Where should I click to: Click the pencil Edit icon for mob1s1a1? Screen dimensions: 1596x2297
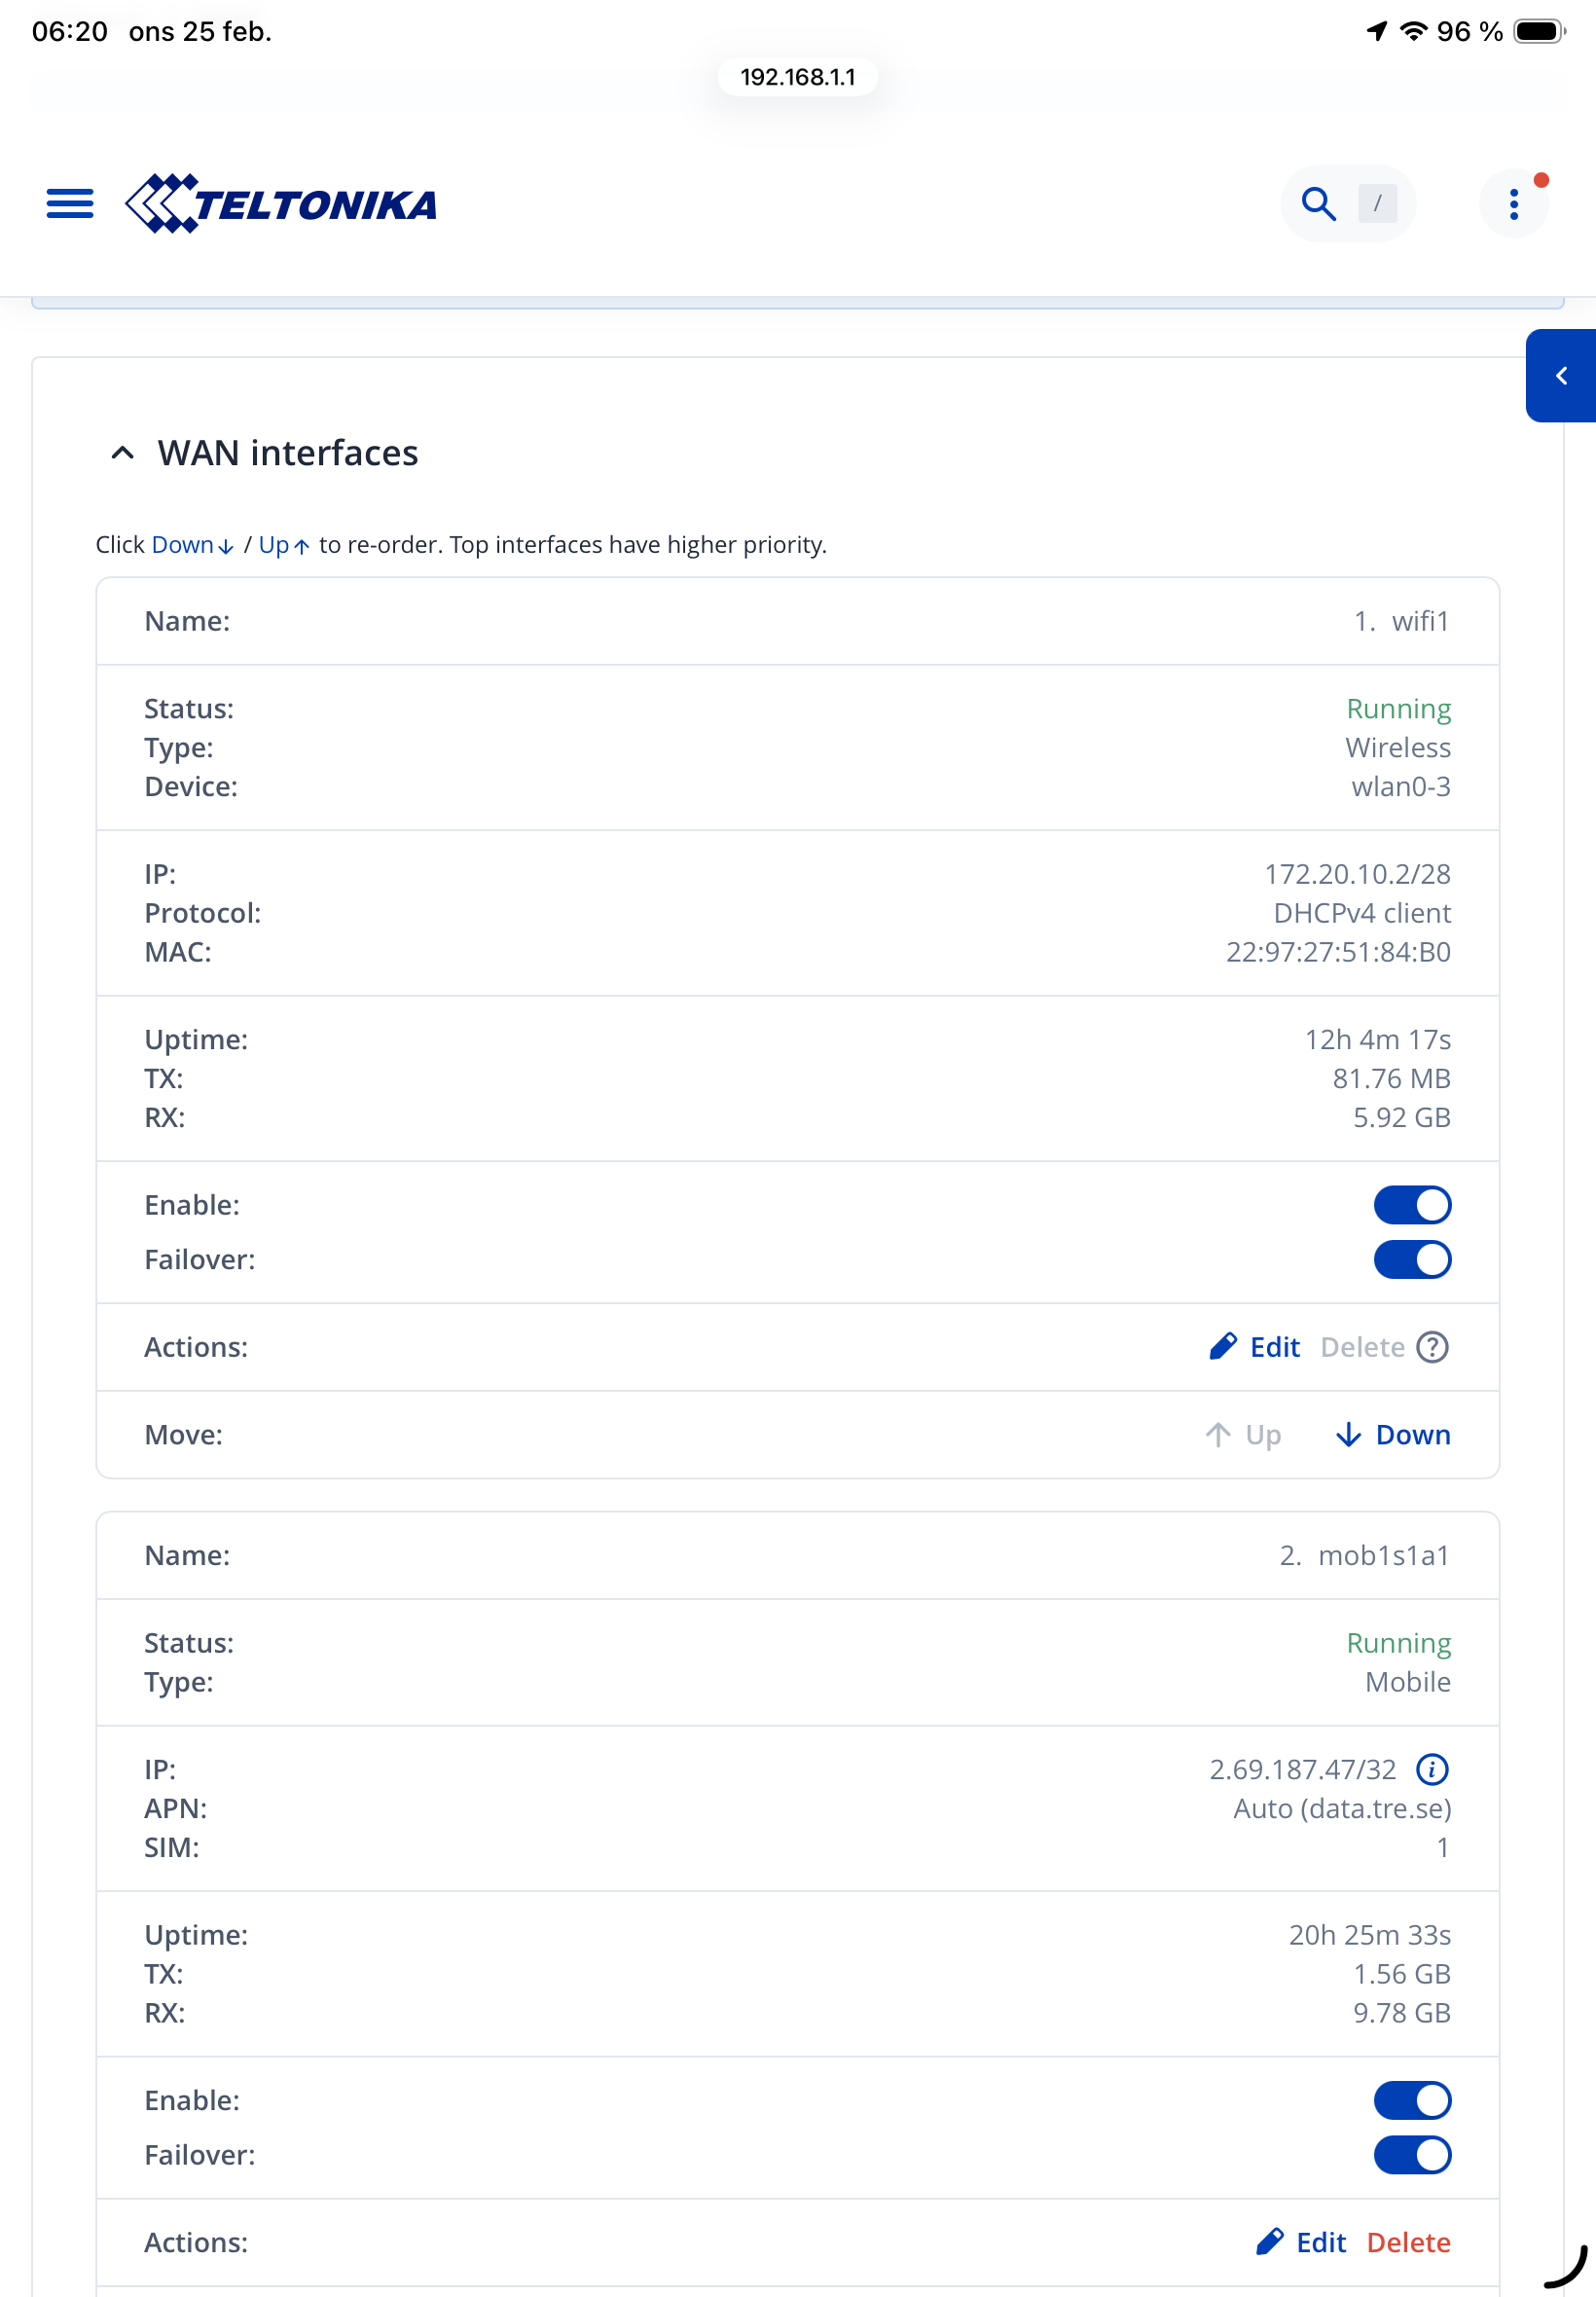(1270, 2242)
